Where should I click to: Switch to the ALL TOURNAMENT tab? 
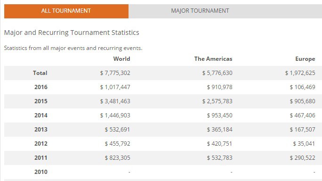pyautogui.click(x=66, y=11)
